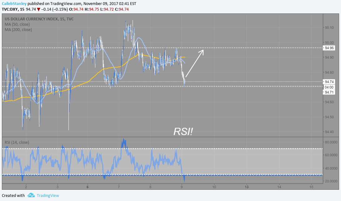Click the low value L:94.72
Image resolution: width=341 pixels, height=201 pixels.
106,9
